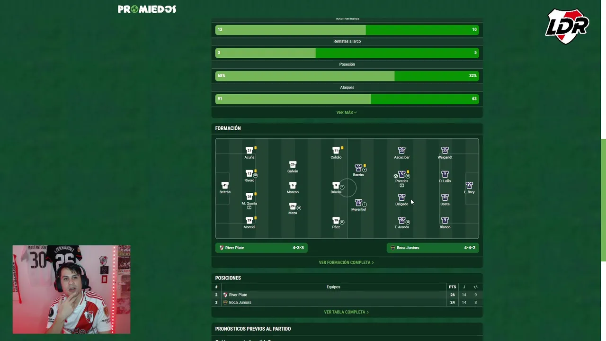Select Paredes's Boca jersey icon
Screen dimensions: 606x341
(x=401, y=174)
